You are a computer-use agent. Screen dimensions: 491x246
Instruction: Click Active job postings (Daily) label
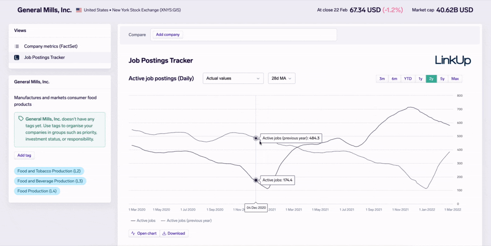pos(161,79)
